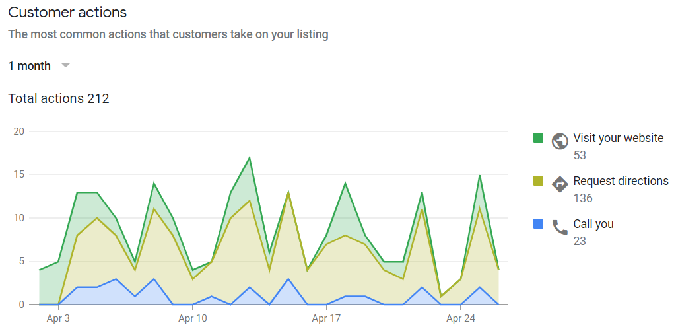Click the gray dropdown arrow beside 1 month

pyautogui.click(x=65, y=65)
